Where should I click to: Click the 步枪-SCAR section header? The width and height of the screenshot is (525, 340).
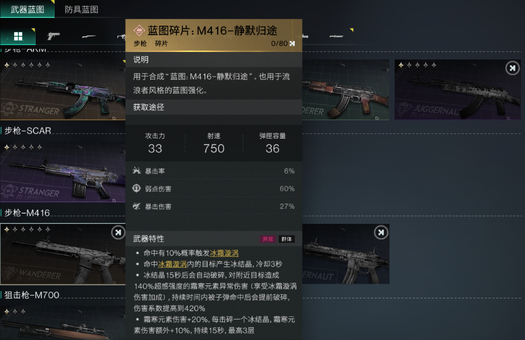[28, 130]
